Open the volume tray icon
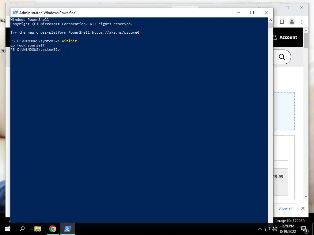Image resolution: width=314 pixels, height=235 pixels. [x=274, y=229]
